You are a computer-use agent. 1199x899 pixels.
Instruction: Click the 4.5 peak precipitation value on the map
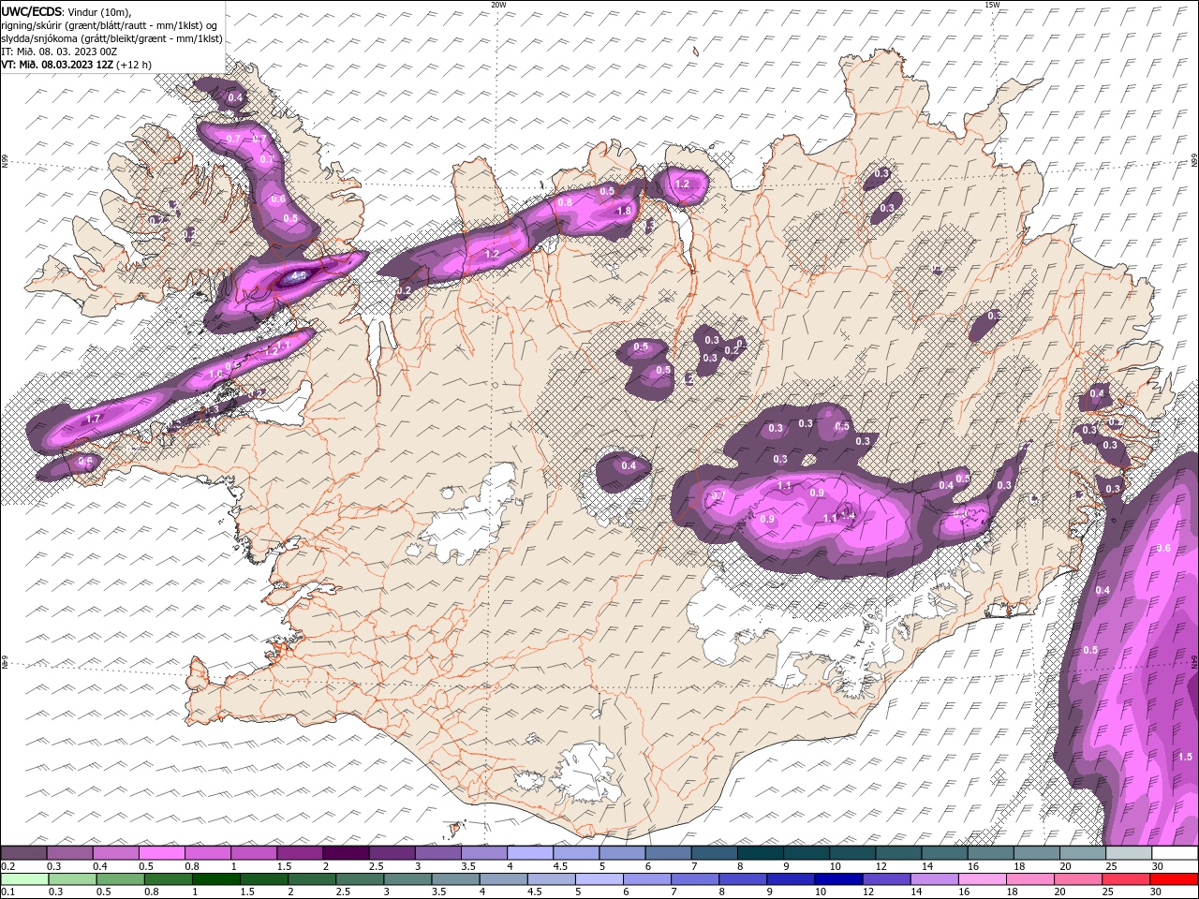[299, 276]
